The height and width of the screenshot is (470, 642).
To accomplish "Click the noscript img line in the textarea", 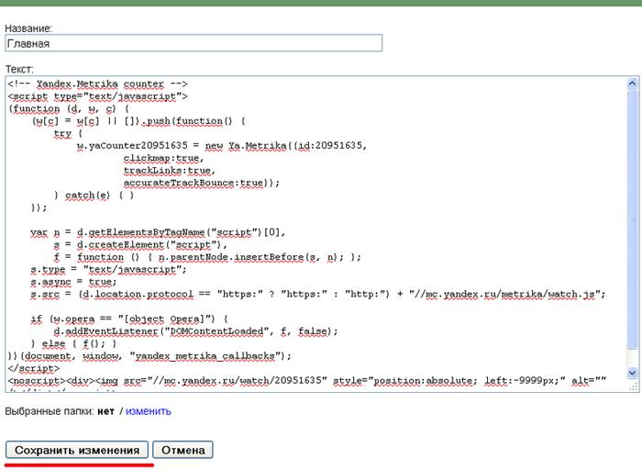I will tap(307, 381).
